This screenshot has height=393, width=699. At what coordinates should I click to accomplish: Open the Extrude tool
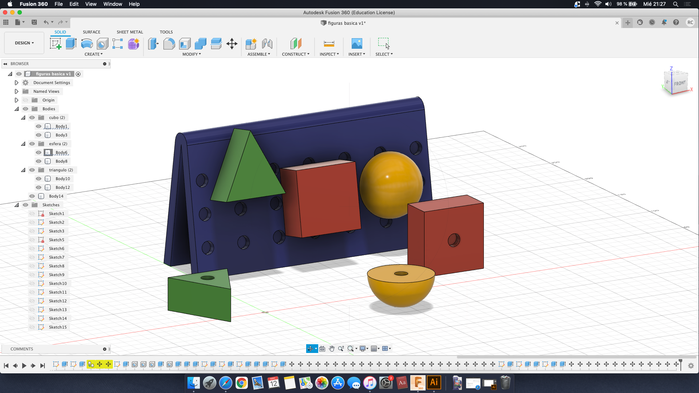(70, 43)
